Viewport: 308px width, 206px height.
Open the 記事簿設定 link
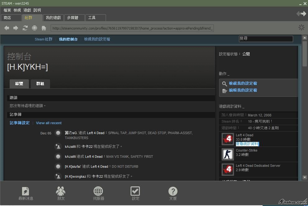tap(20, 123)
